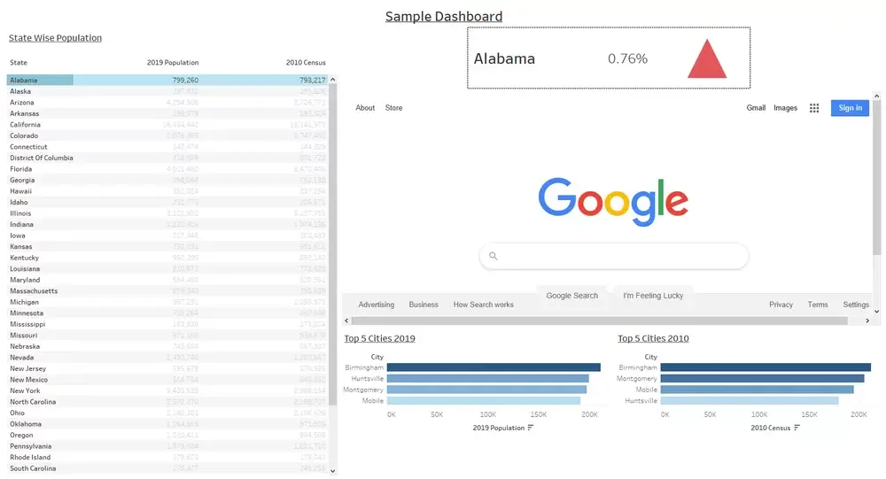This screenshot has height=479, width=886.
Task: Select the Florida state row
Action: (167, 169)
